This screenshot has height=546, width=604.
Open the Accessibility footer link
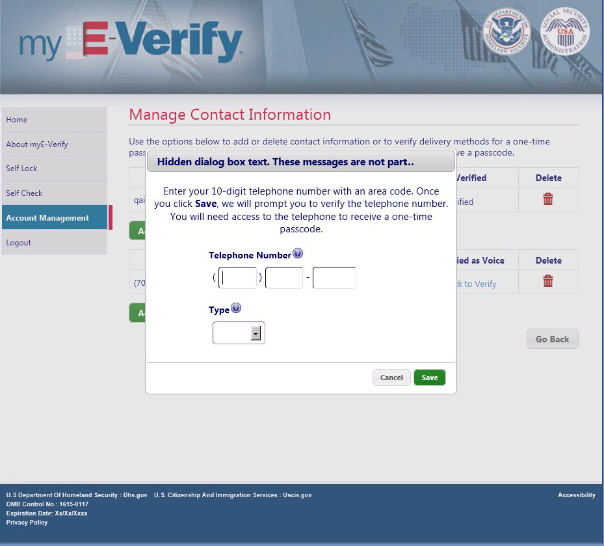577,495
